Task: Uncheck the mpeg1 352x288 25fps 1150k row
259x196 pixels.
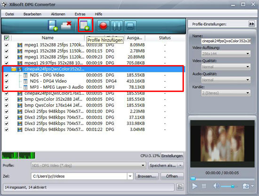Action: (6, 51)
